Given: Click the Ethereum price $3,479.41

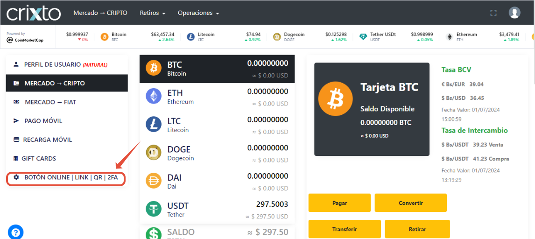Looking at the screenshot, I should click(509, 35).
